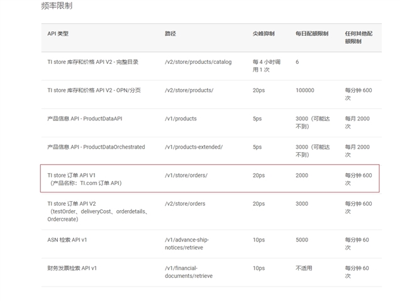Select the /v1/products-extended/ path cell

pos(194,147)
